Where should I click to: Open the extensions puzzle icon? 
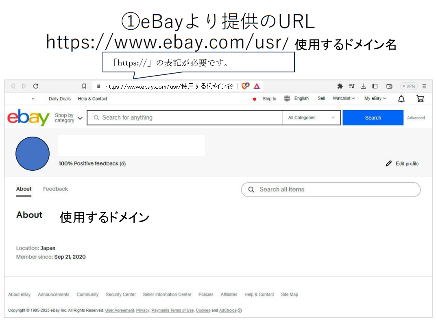340,86
